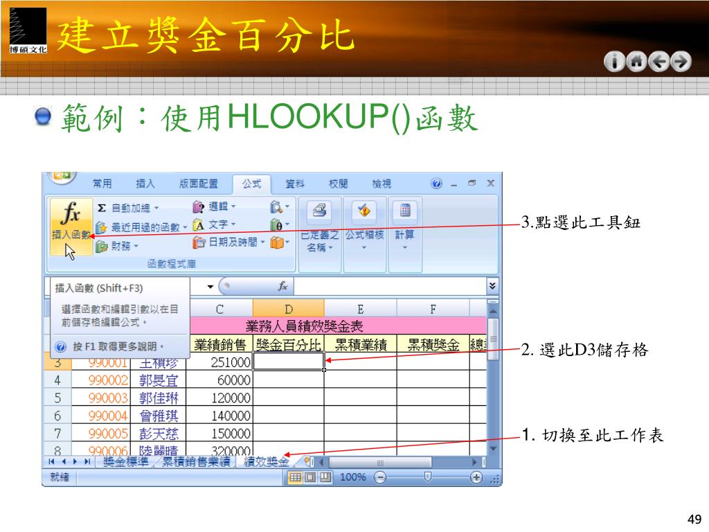Viewport: 709px width, 532px height.
Task: Select cell with value 251000
Action: pos(219,362)
